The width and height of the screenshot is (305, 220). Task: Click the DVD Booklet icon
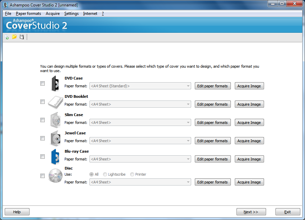coord(56,102)
